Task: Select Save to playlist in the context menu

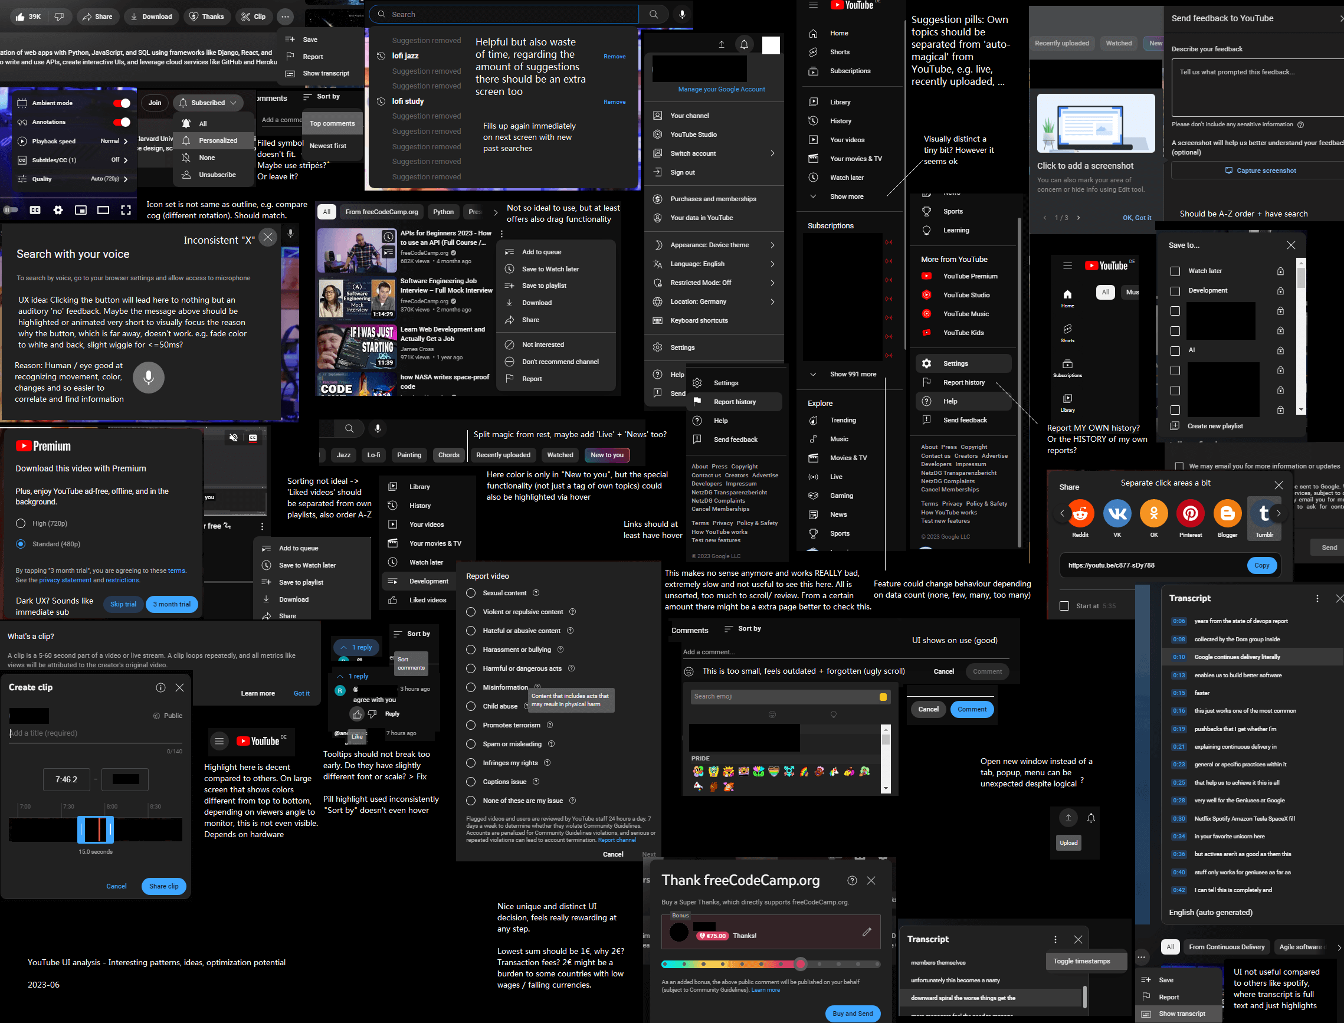Action: click(x=544, y=286)
